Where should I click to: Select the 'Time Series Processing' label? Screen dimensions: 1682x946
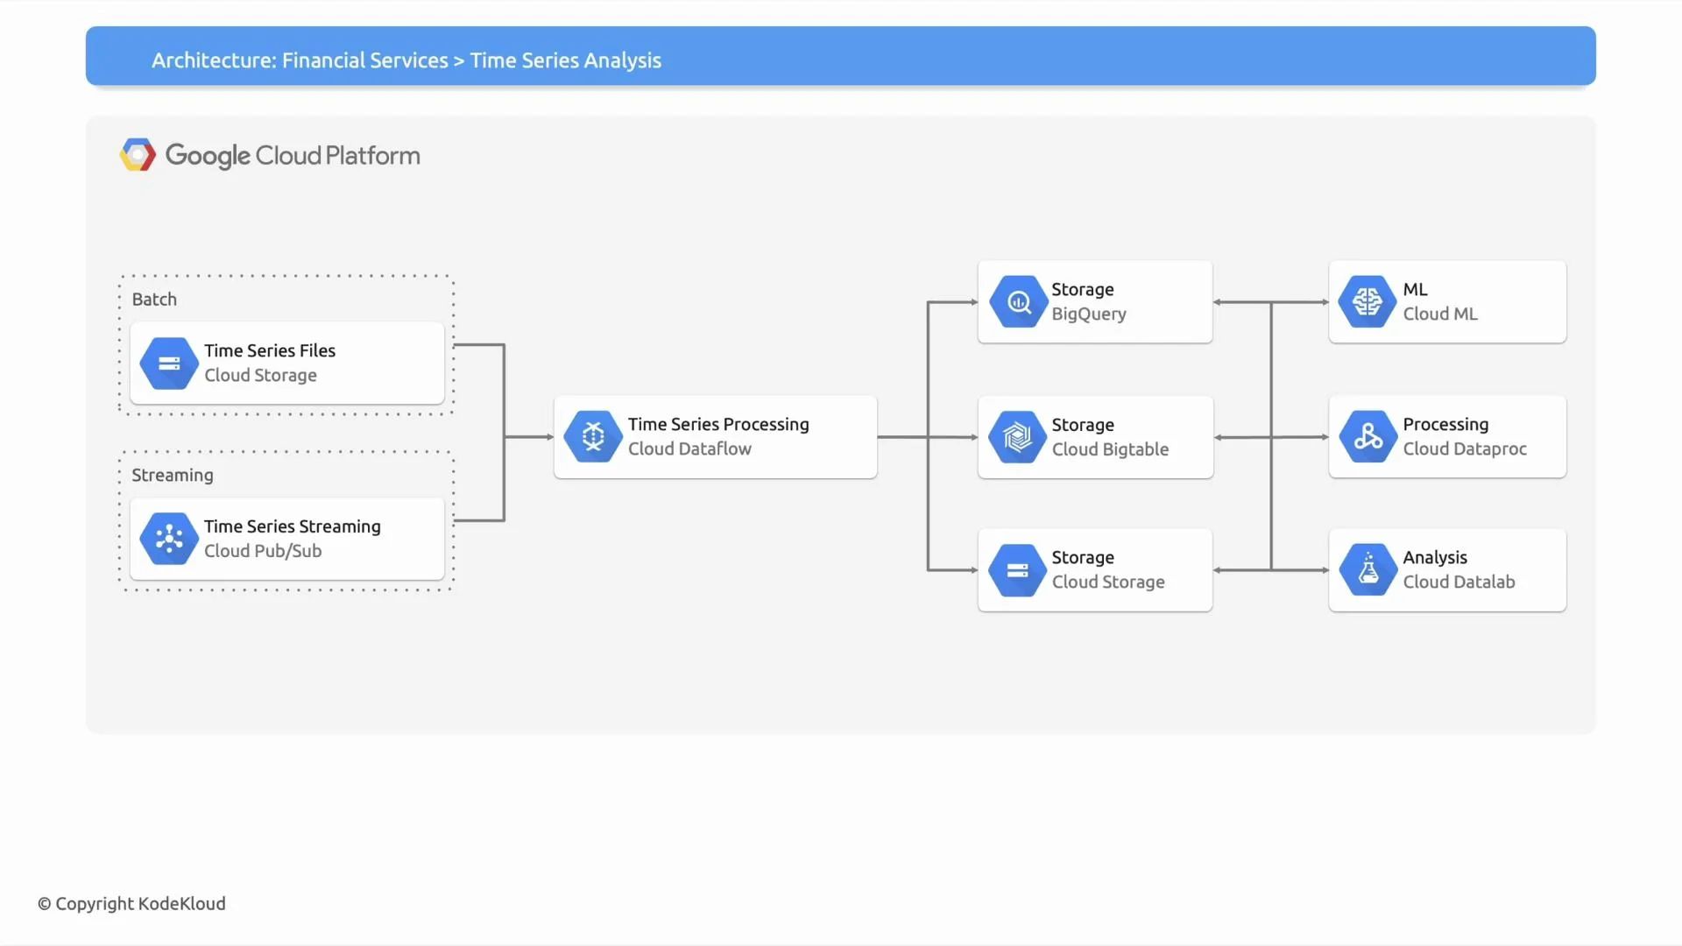718,425
